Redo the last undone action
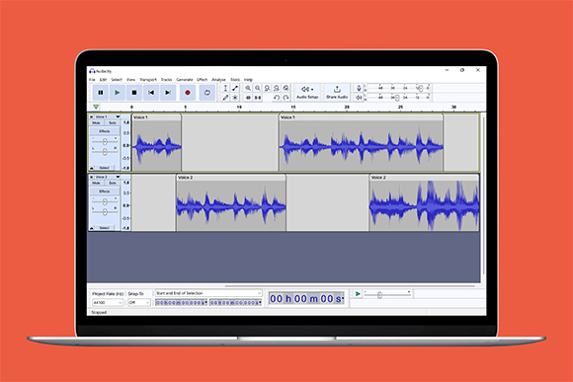This screenshot has height=382, width=573. 286,98
